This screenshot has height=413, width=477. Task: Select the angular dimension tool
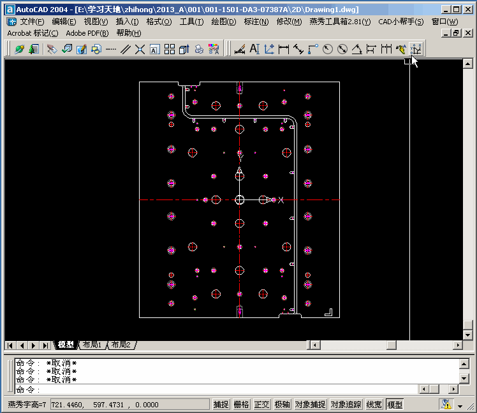[357, 49]
